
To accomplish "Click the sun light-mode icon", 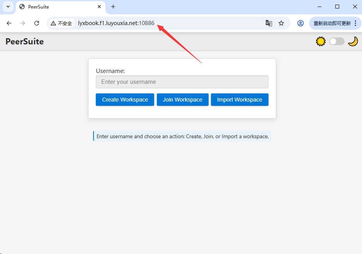I will pos(321,41).
